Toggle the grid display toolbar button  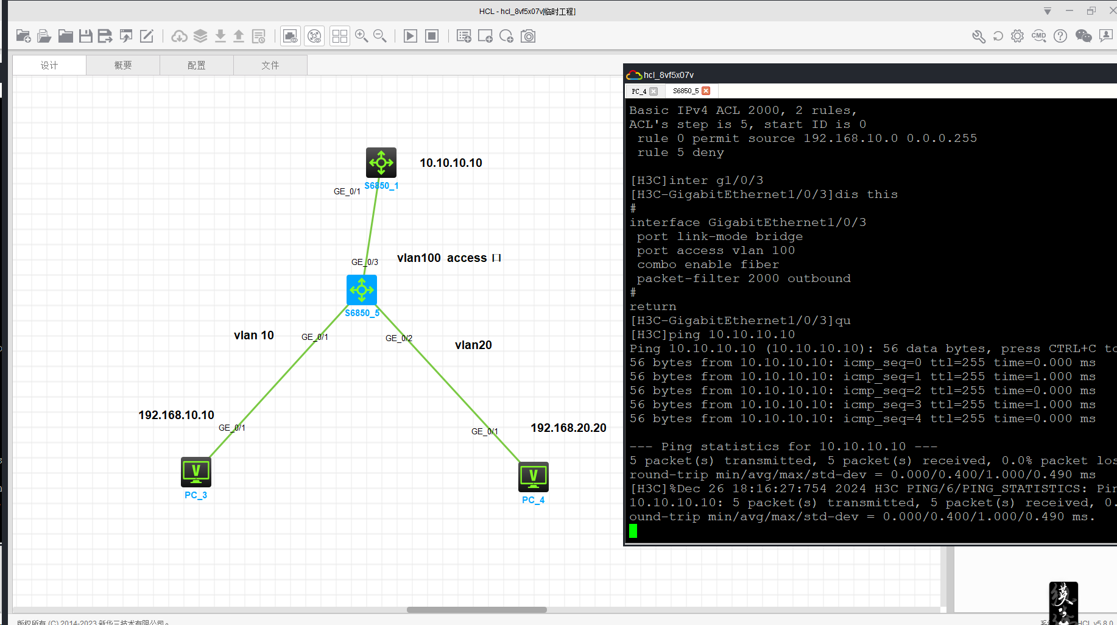click(340, 37)
